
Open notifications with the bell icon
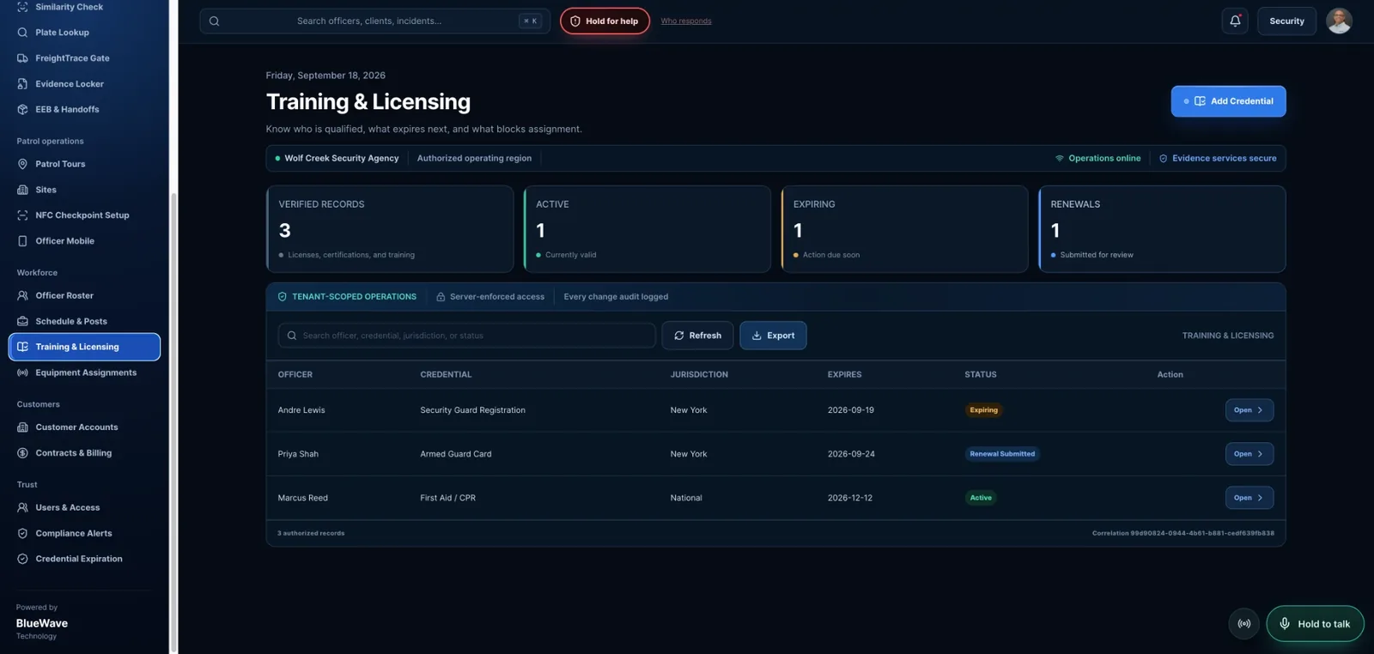coord(1235,21)
